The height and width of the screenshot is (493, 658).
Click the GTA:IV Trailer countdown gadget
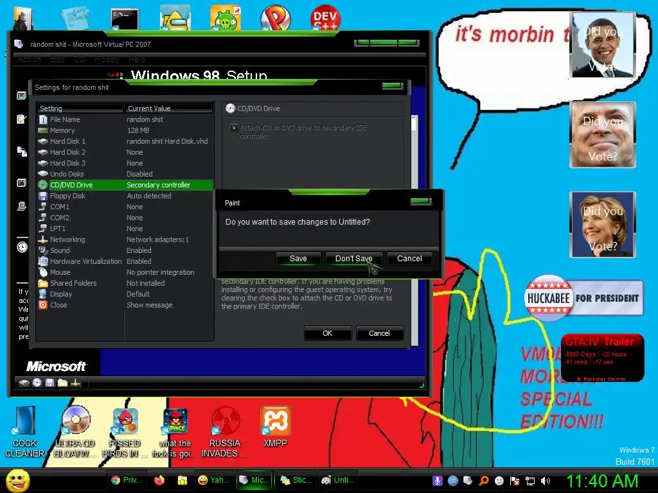coord(602,358)
